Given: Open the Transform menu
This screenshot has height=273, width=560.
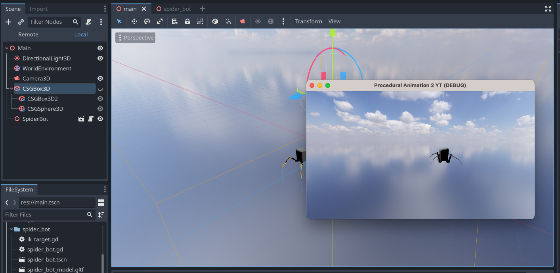Looking at the screenshot, I should [x=308, y=21].
